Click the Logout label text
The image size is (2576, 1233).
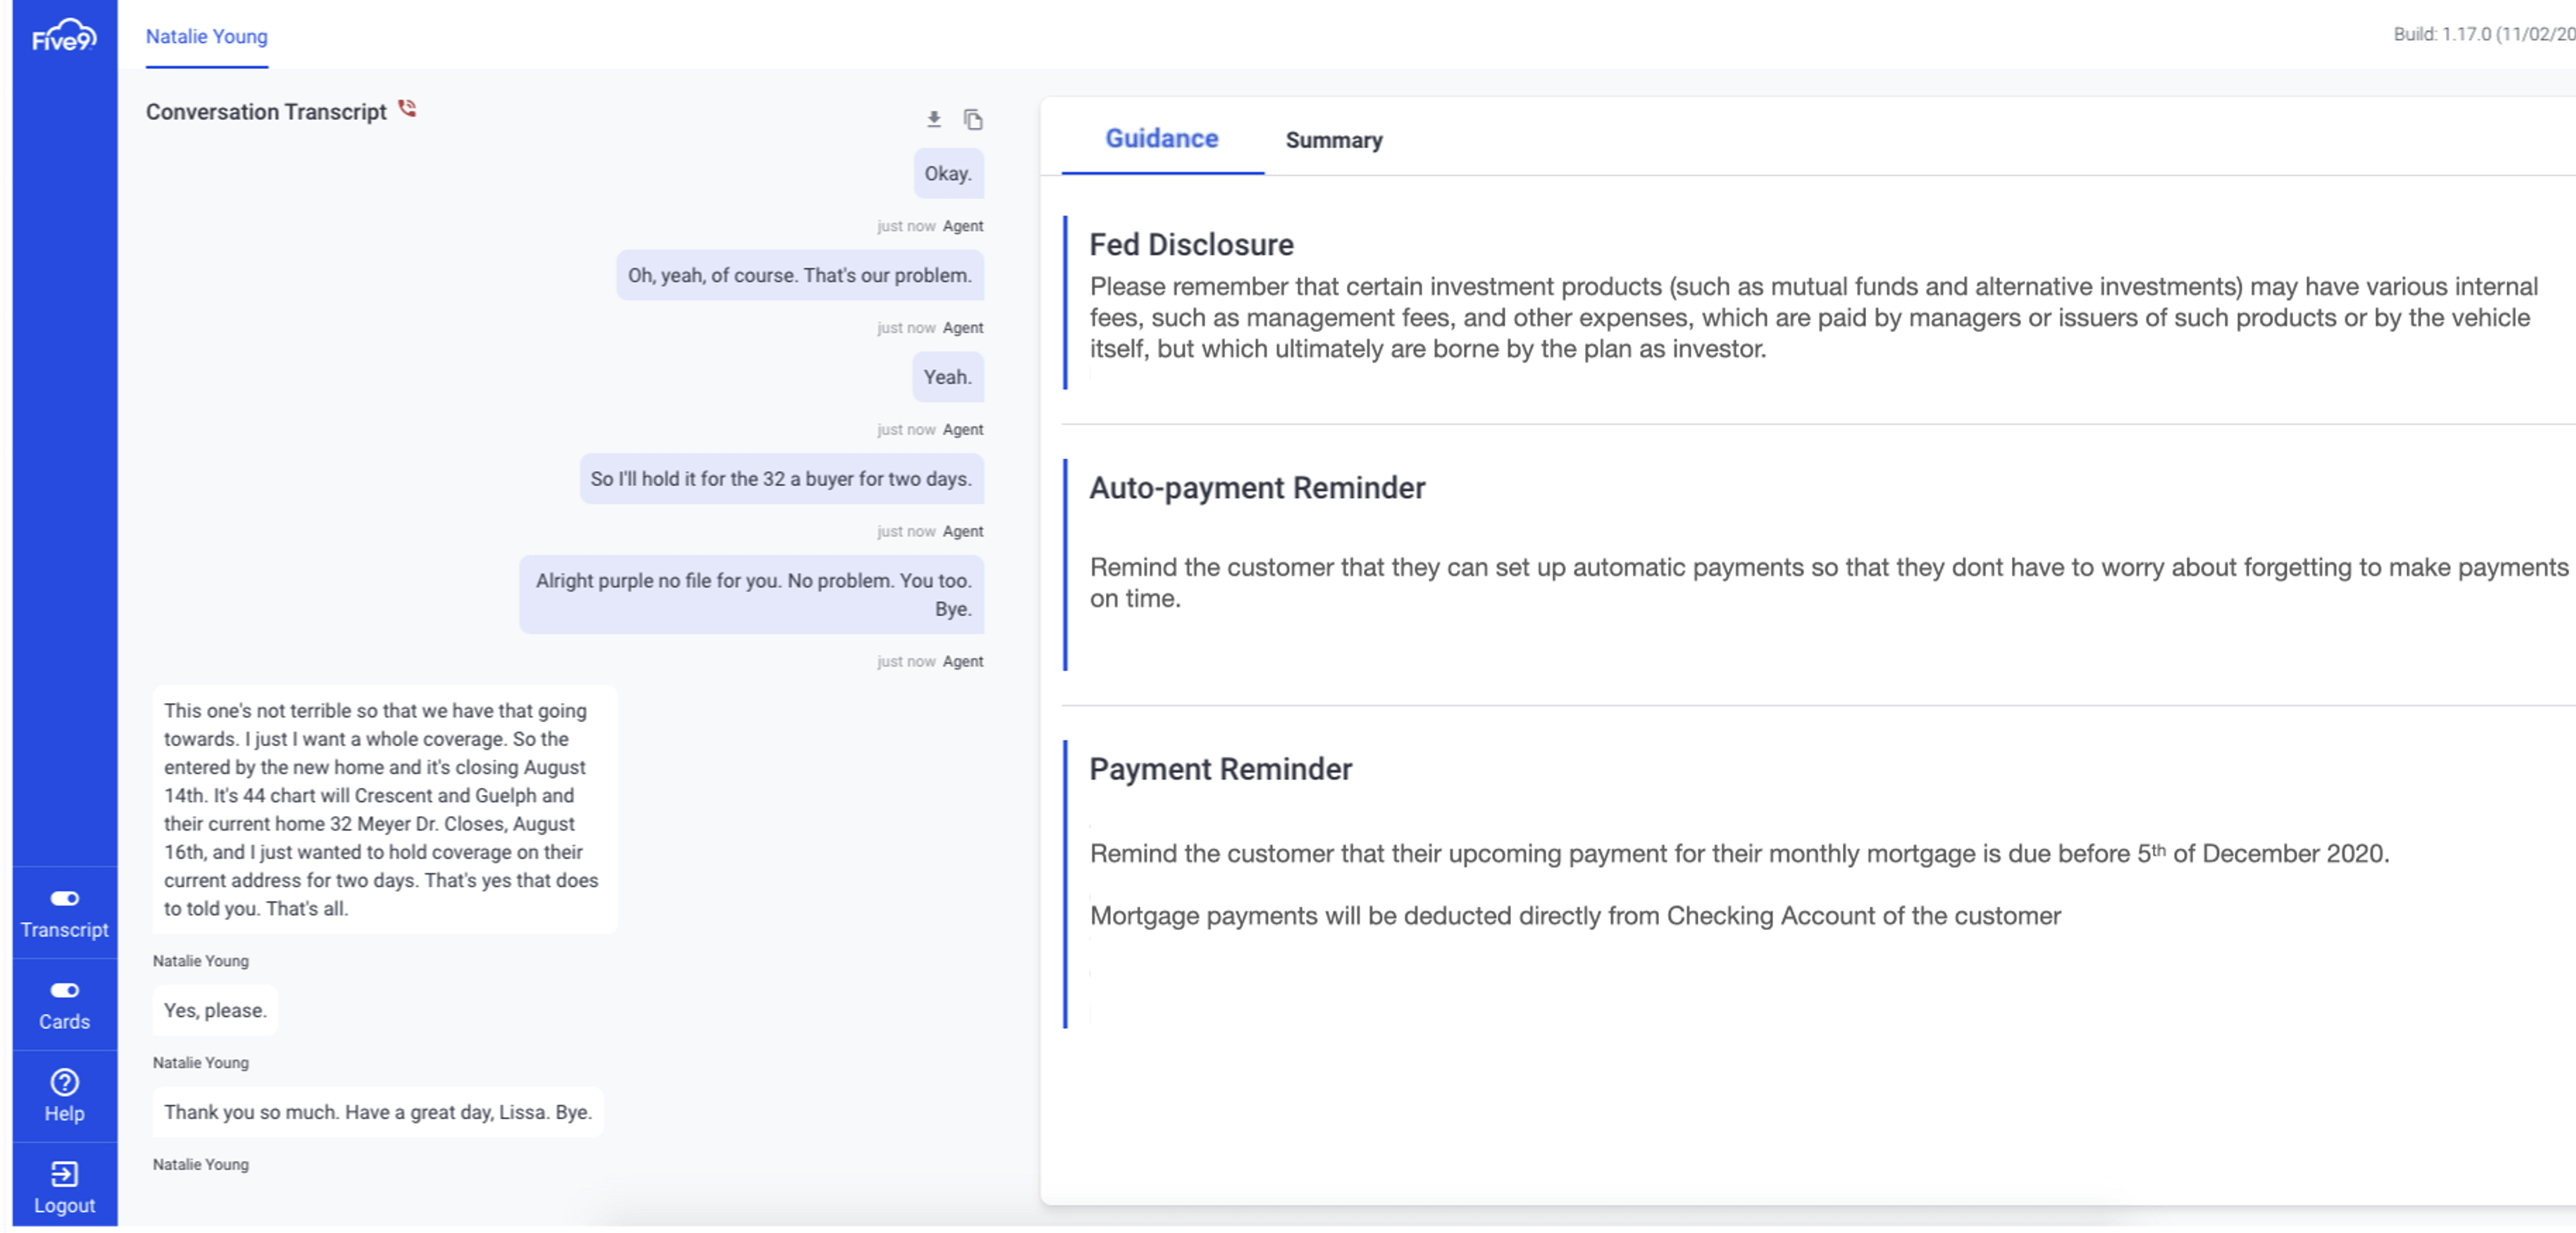pos(64,1206)
